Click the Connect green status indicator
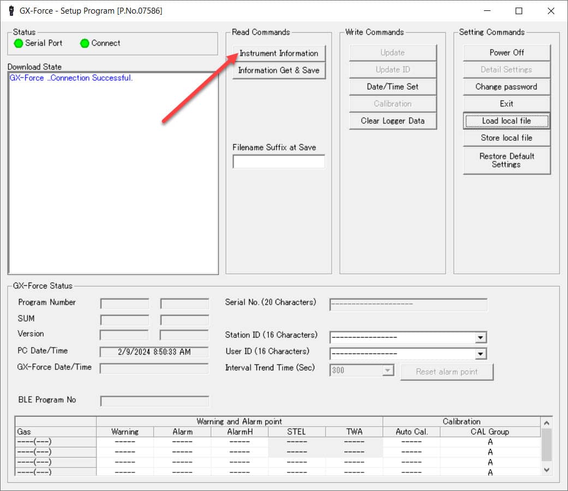The image size is (568, 491). pyautogui.click(x=85, y=44)
